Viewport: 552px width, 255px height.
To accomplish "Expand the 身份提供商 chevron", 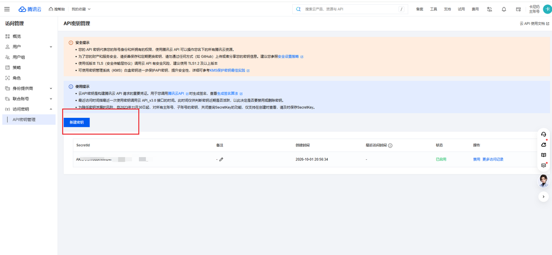I will [51, 89].
